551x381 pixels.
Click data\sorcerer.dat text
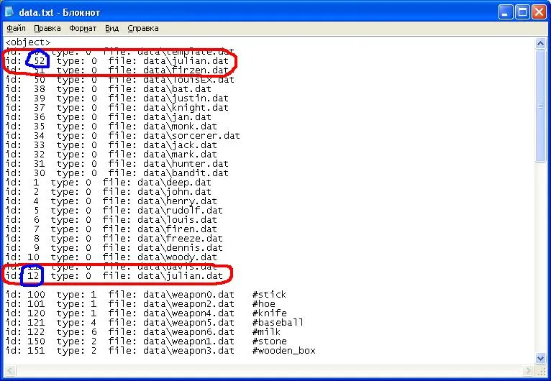(x=191, y=136)
